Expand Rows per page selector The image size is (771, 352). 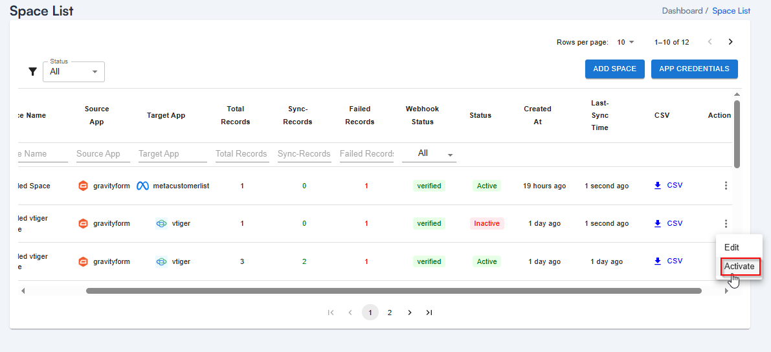coord(625,42)
